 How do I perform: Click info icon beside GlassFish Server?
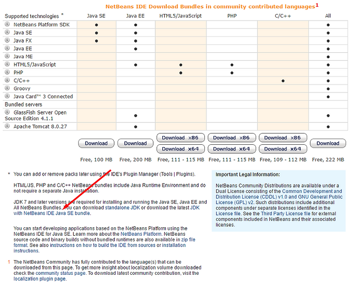click(7, 112)
